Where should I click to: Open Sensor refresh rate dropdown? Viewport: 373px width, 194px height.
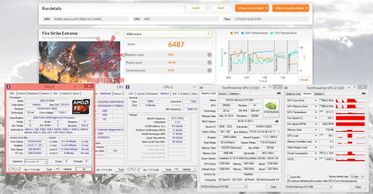coord(357,176)
